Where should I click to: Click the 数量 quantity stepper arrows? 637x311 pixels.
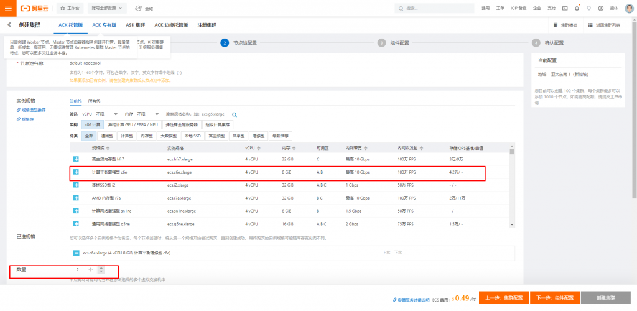[101, 269]
